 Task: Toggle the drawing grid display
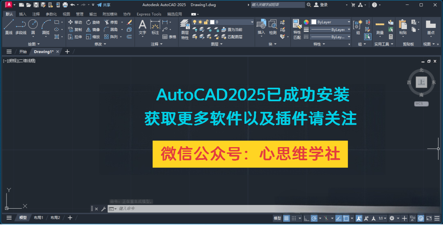point(286,218)
